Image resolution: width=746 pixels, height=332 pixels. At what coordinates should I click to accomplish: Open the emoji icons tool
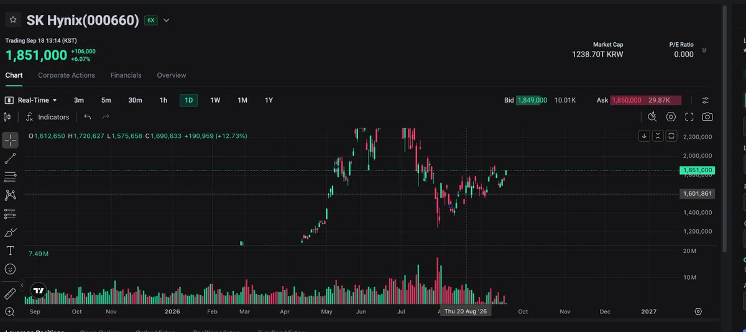10,269
